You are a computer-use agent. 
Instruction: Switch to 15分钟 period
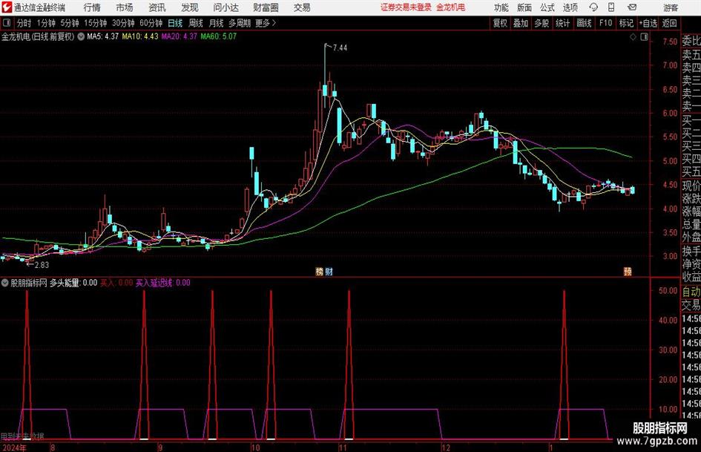tap(96, 23)
